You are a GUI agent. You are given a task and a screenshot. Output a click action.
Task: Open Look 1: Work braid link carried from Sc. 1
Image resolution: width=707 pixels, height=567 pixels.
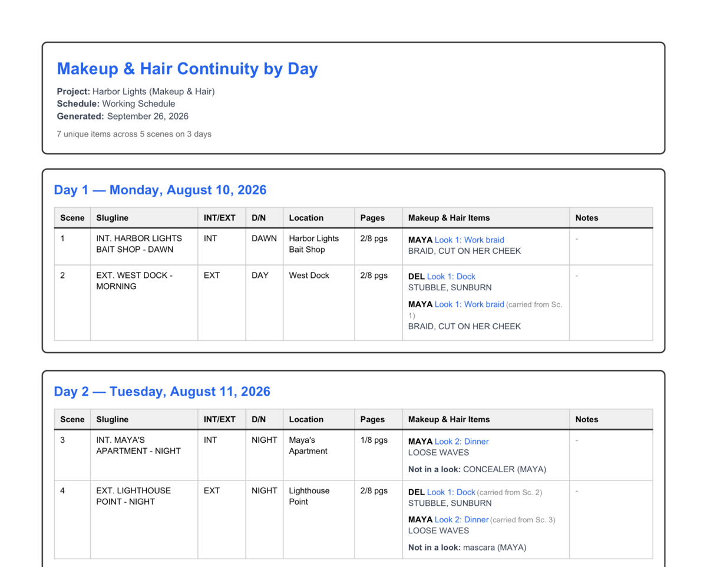469,304
